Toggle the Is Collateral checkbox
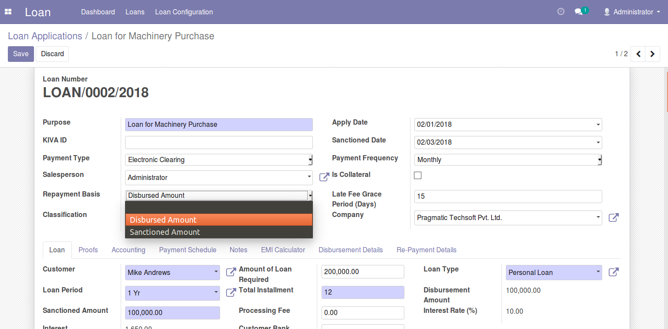Viewport: 668px width, 329px height. [417, 175]
